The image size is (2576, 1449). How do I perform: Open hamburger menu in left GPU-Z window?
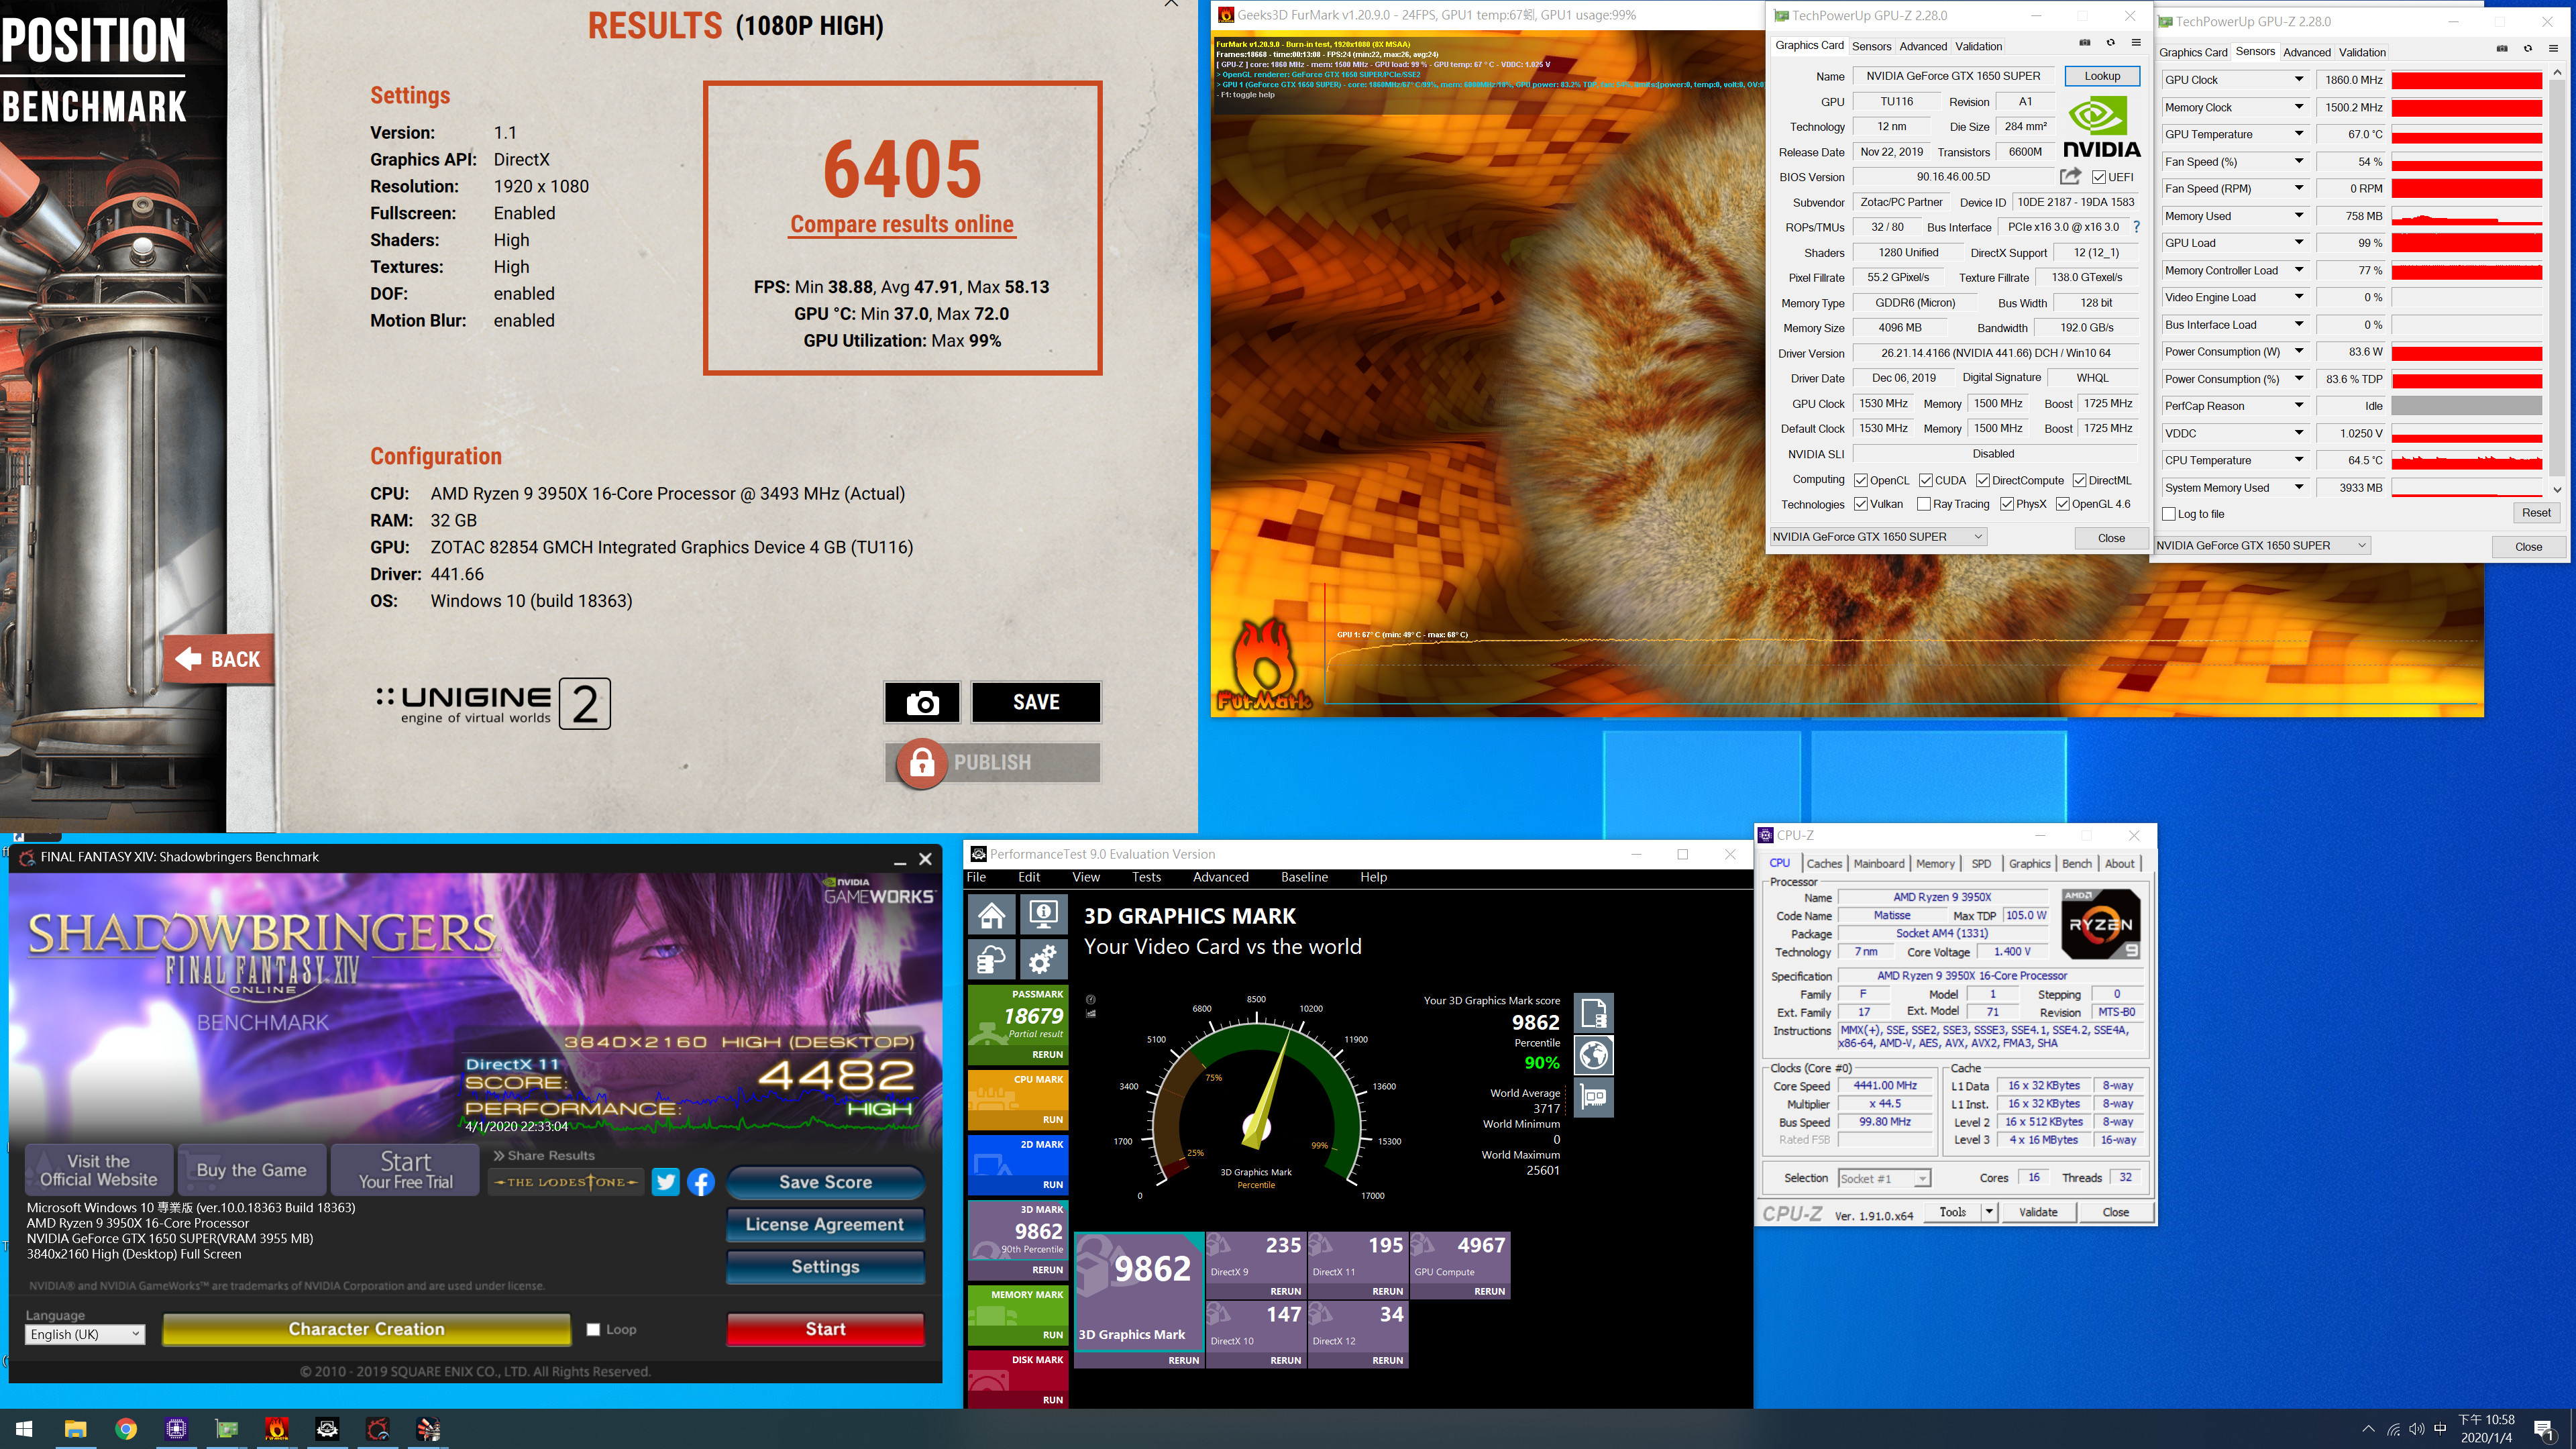point(2136,43)
